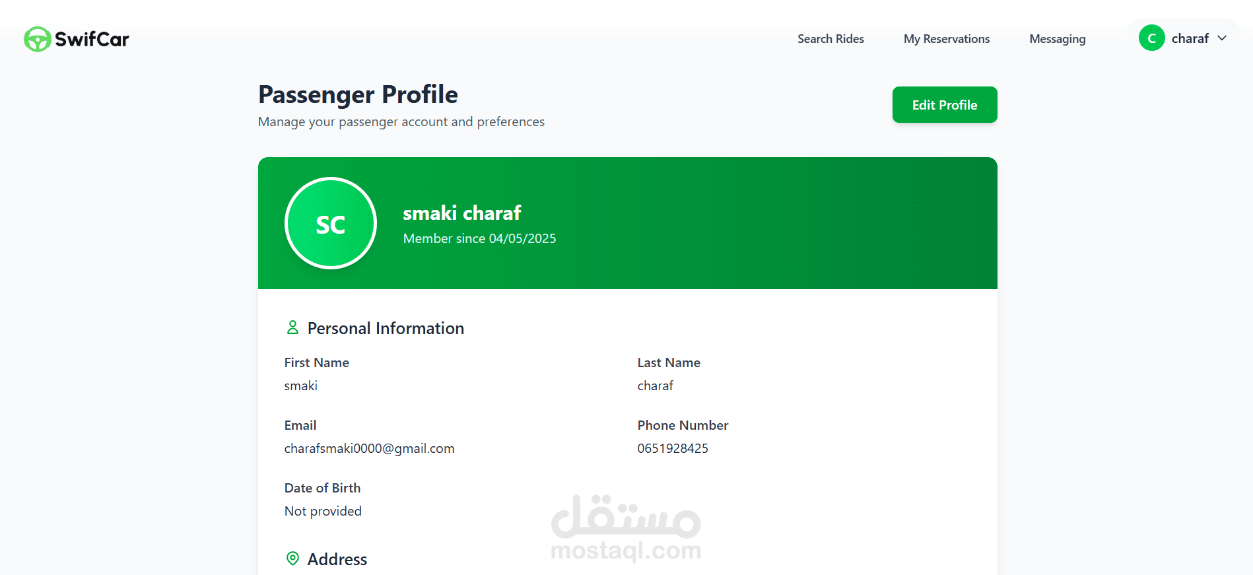Select the smaki charaf profile name heading
The height and width of the screenshot is (575, 1253).
462,213
